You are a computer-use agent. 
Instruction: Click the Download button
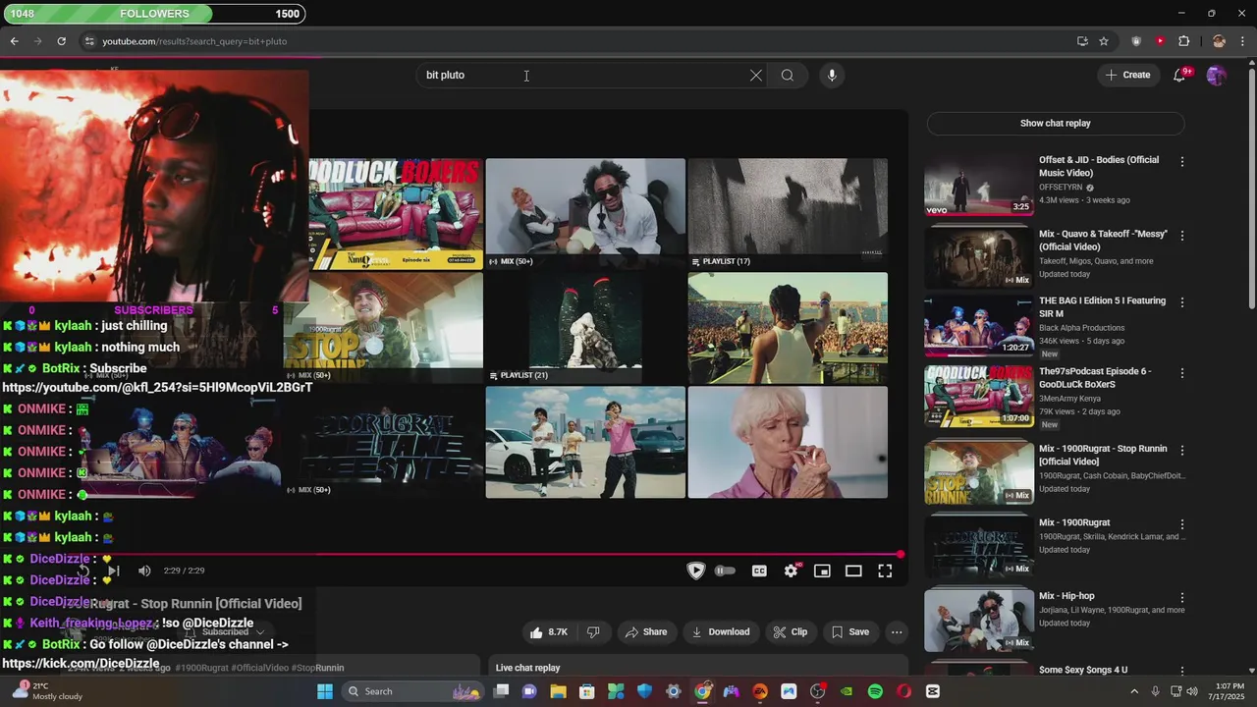point(720,632)
